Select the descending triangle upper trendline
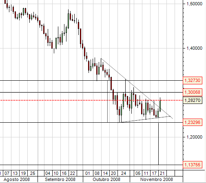Viewport: 206px width, 183px height. point(137,88)
